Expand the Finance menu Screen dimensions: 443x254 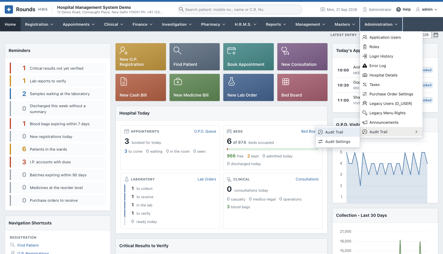click(142, 24)
